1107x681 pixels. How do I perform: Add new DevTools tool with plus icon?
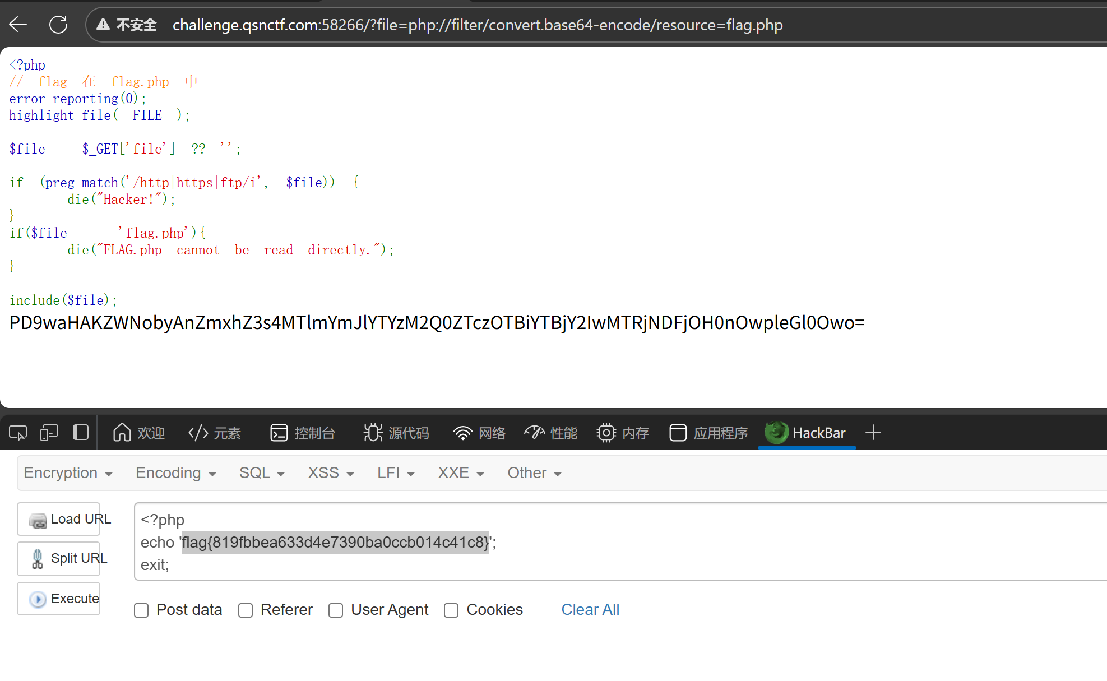873,433
